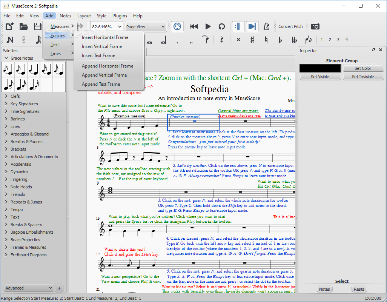Select the 64th note duration icon
Screen dimensions: 387x302
point(38,40)
